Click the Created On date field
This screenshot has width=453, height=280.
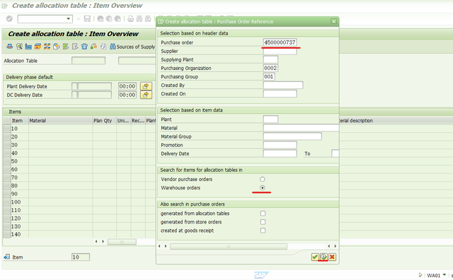point(280,93)
